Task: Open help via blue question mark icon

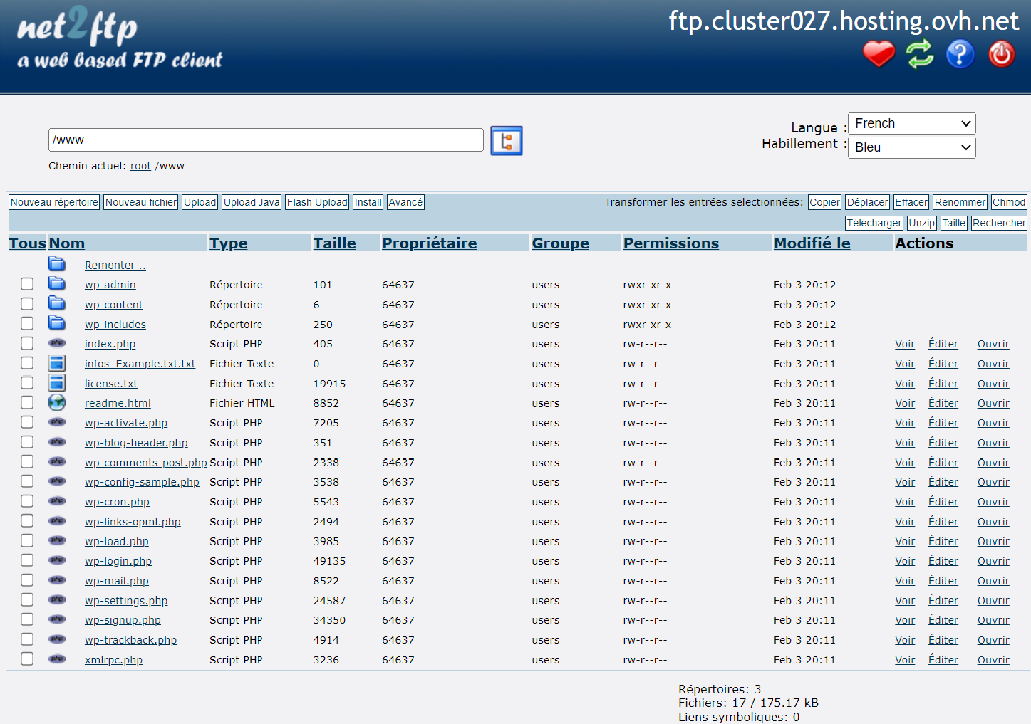Action: click(x=960, y=54)
